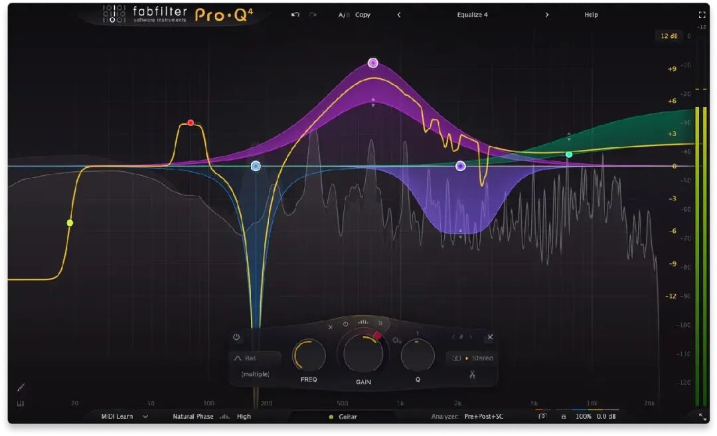Change Natural Phase processing mode

point(193,416)
